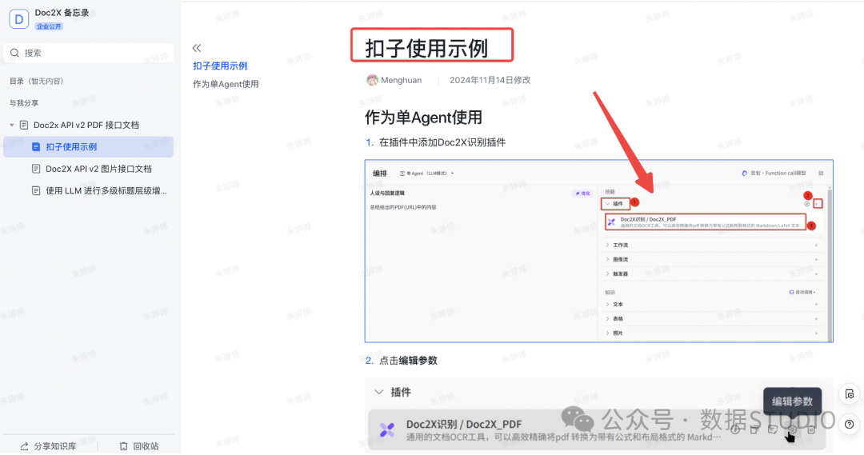Open the 回收站 recycle bin
The width and height of the screenshot is (864, 455).
tap(139, 446)
